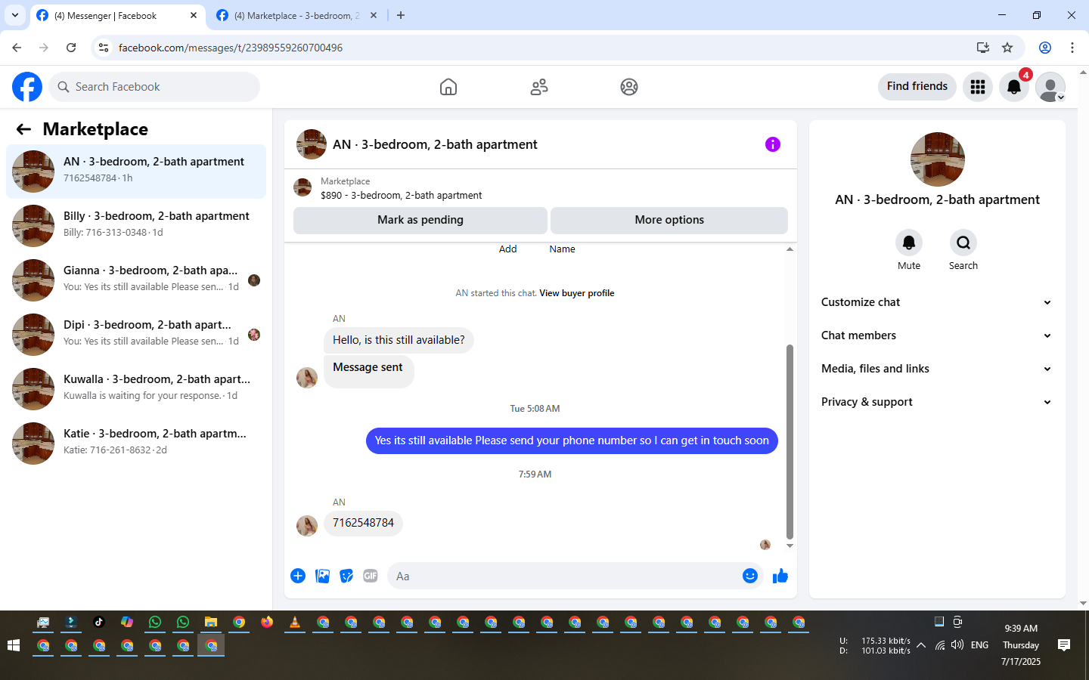Open the account profile menu
Viewport: 1089px width, 680px height.
tap(1050, 87)
